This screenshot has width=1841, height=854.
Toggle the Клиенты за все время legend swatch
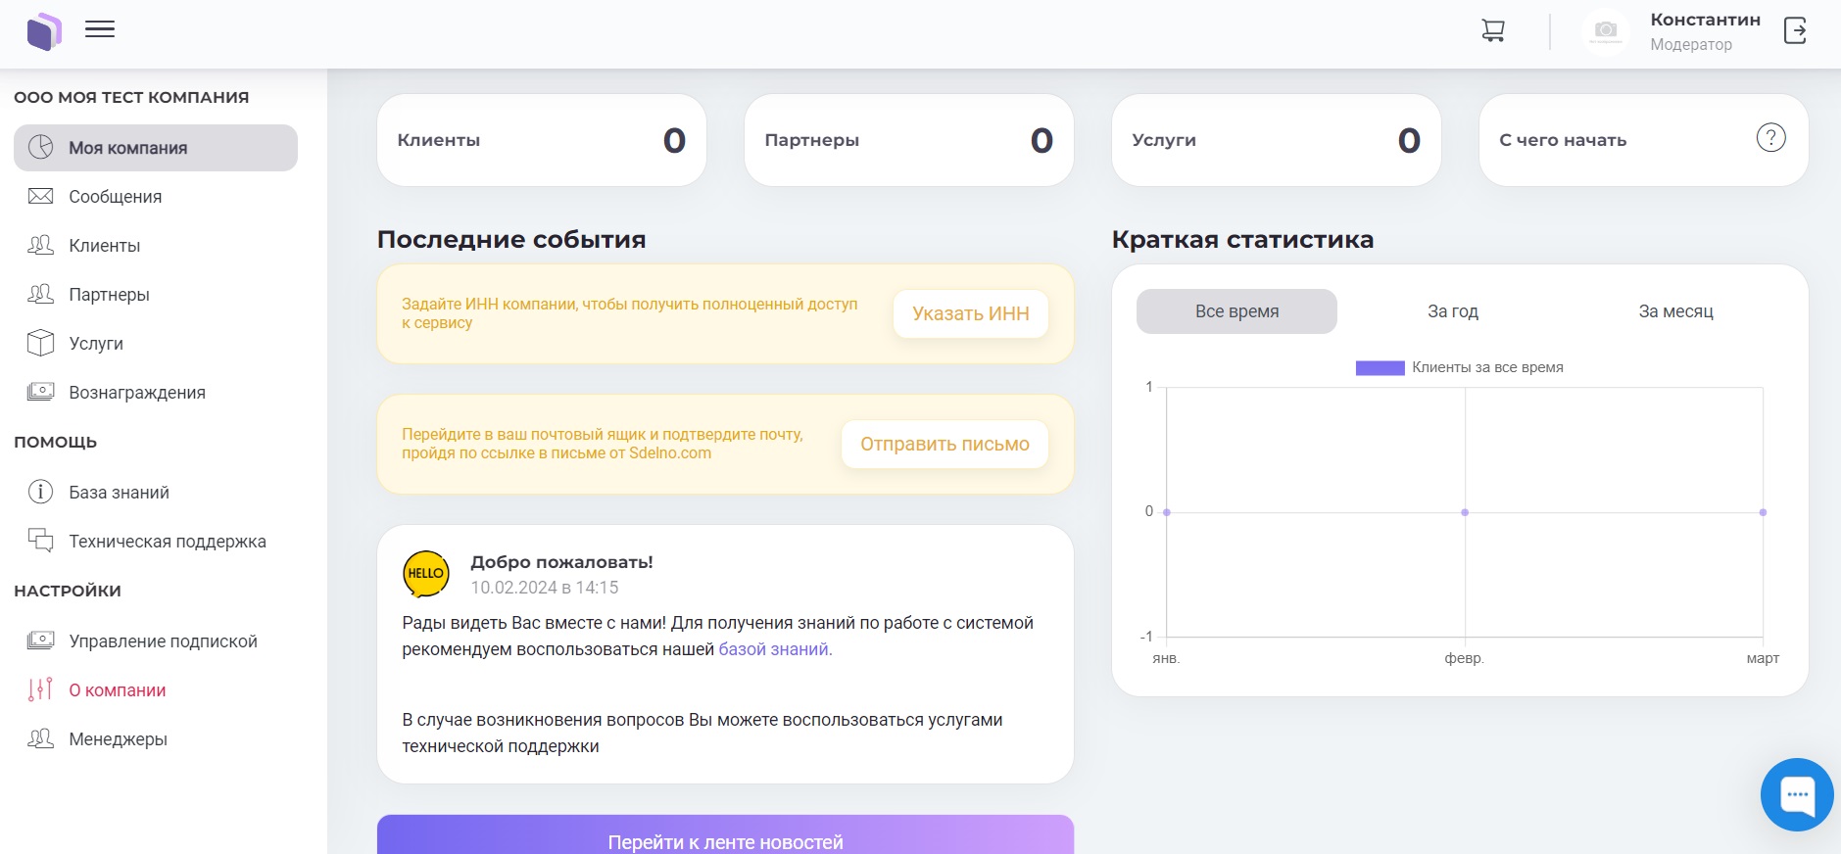pyautogui.click(x=1380, y=368)
